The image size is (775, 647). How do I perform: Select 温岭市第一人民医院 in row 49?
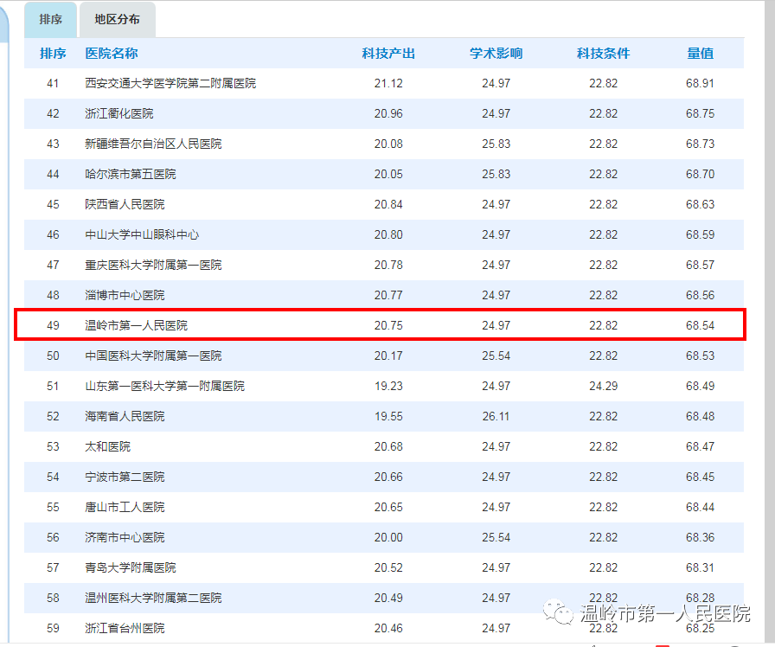click(x=136, y=325)
